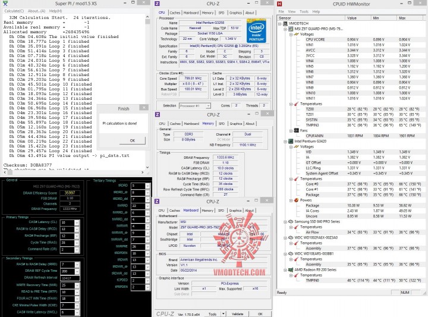Click Super PI vertical scrollbar down arrow

pyautogui.click(x=147, y=167)
